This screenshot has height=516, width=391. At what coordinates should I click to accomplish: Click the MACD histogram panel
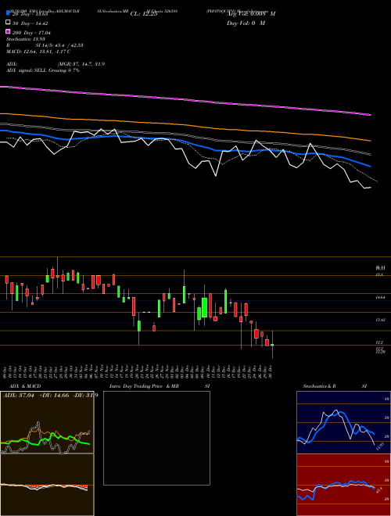tap(47, 485)
